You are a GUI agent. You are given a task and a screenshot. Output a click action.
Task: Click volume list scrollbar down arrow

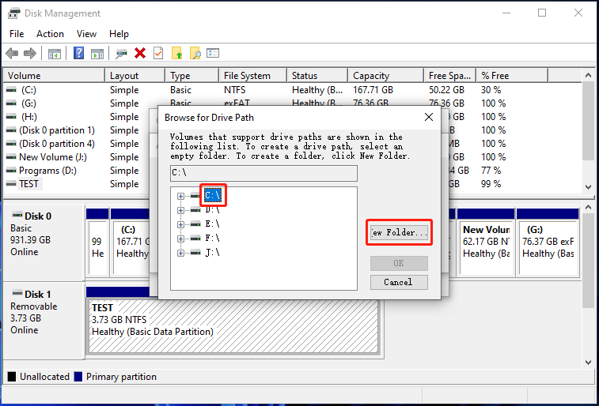click(588, 186)
